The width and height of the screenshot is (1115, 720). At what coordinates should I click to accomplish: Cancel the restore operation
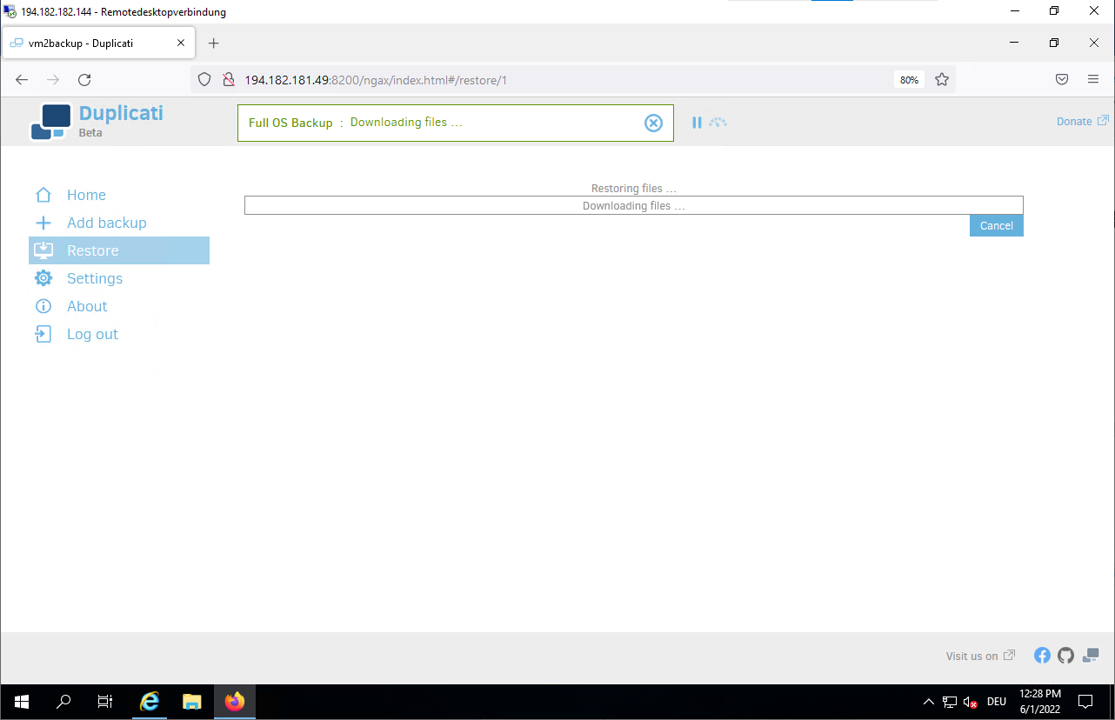coord(996,225)
